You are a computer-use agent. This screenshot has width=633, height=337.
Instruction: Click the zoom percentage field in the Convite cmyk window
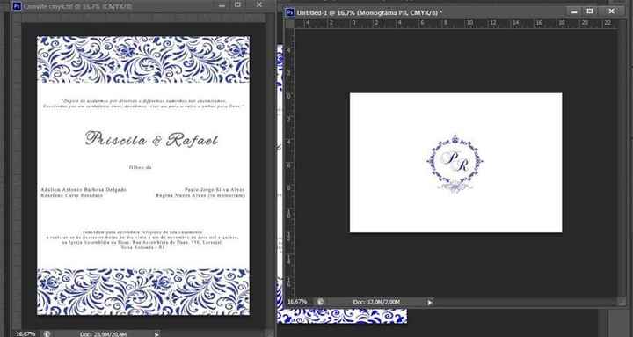coord(25,333)
